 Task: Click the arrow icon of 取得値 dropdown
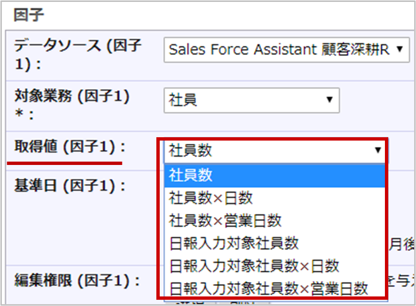point(378,151)
